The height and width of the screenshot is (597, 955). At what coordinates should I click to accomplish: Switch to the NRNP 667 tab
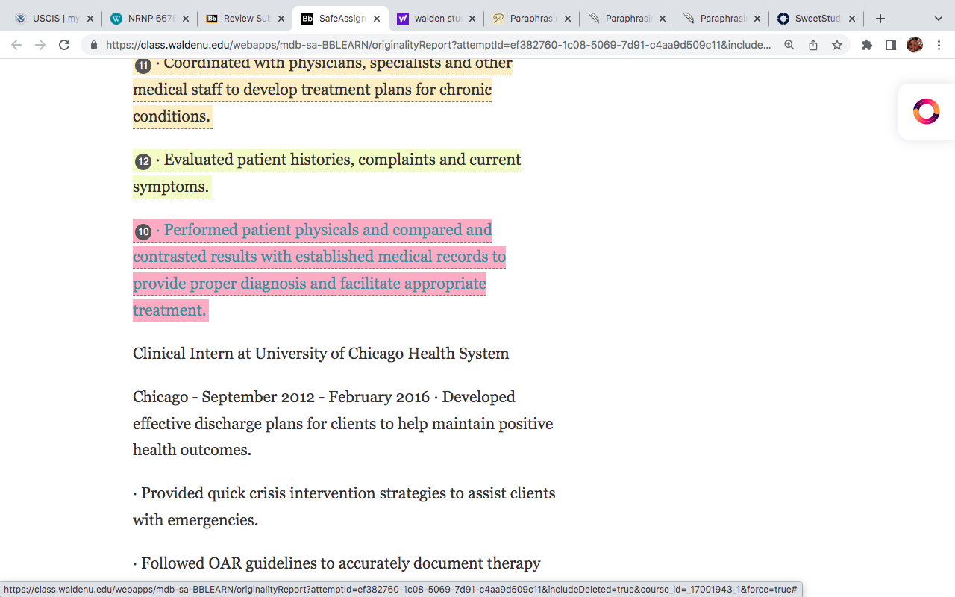coord(149,19)
